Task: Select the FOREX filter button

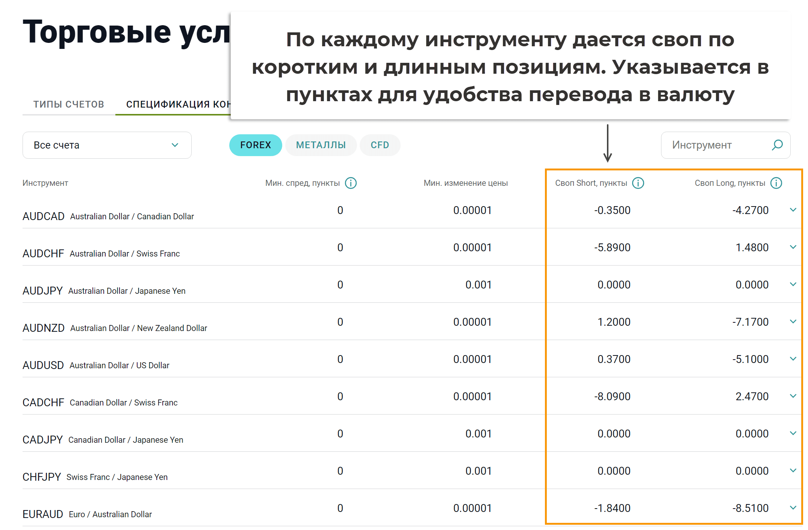Action: pos(256,145)
